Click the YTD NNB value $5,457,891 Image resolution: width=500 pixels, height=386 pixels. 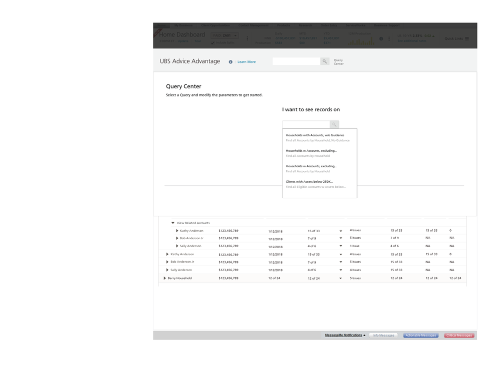click(x=331, y=38)
